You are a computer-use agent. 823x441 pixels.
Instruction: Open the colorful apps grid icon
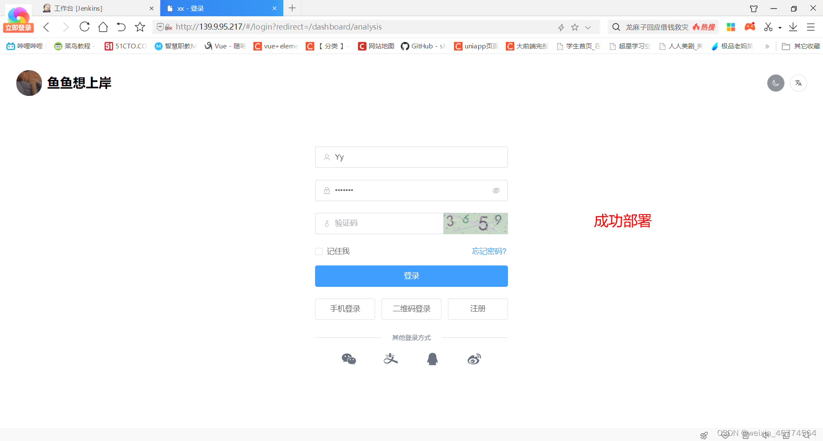(731, 27)
